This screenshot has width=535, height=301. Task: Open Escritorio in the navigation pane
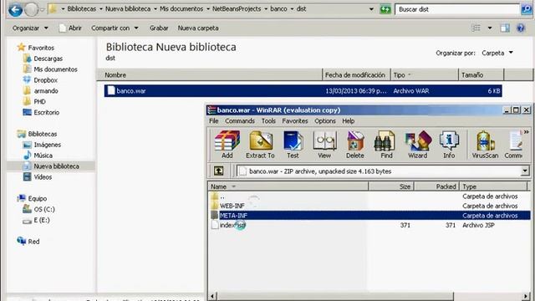(x=41, y=112)
